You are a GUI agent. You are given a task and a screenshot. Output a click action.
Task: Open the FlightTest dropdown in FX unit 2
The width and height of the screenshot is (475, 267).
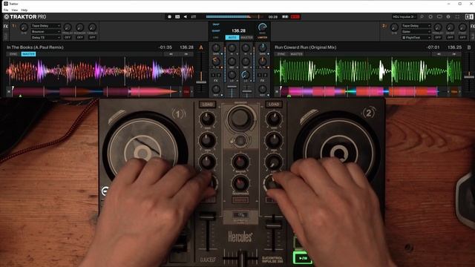416,37
